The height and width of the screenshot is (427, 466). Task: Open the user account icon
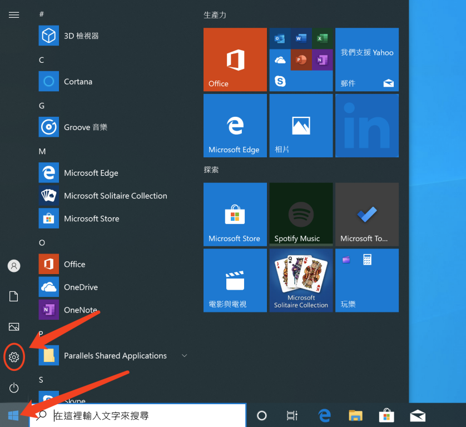[14, 266]
